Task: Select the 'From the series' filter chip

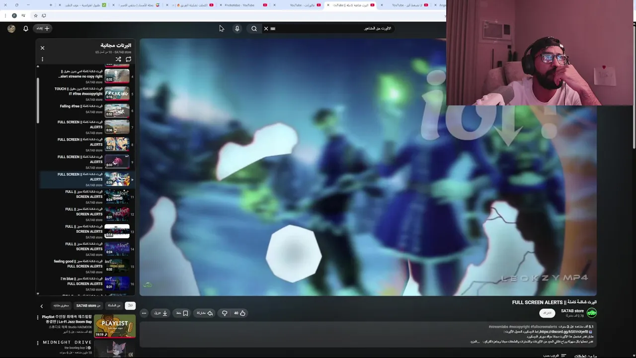Action: pyautogui.click(x=114, y=306)
